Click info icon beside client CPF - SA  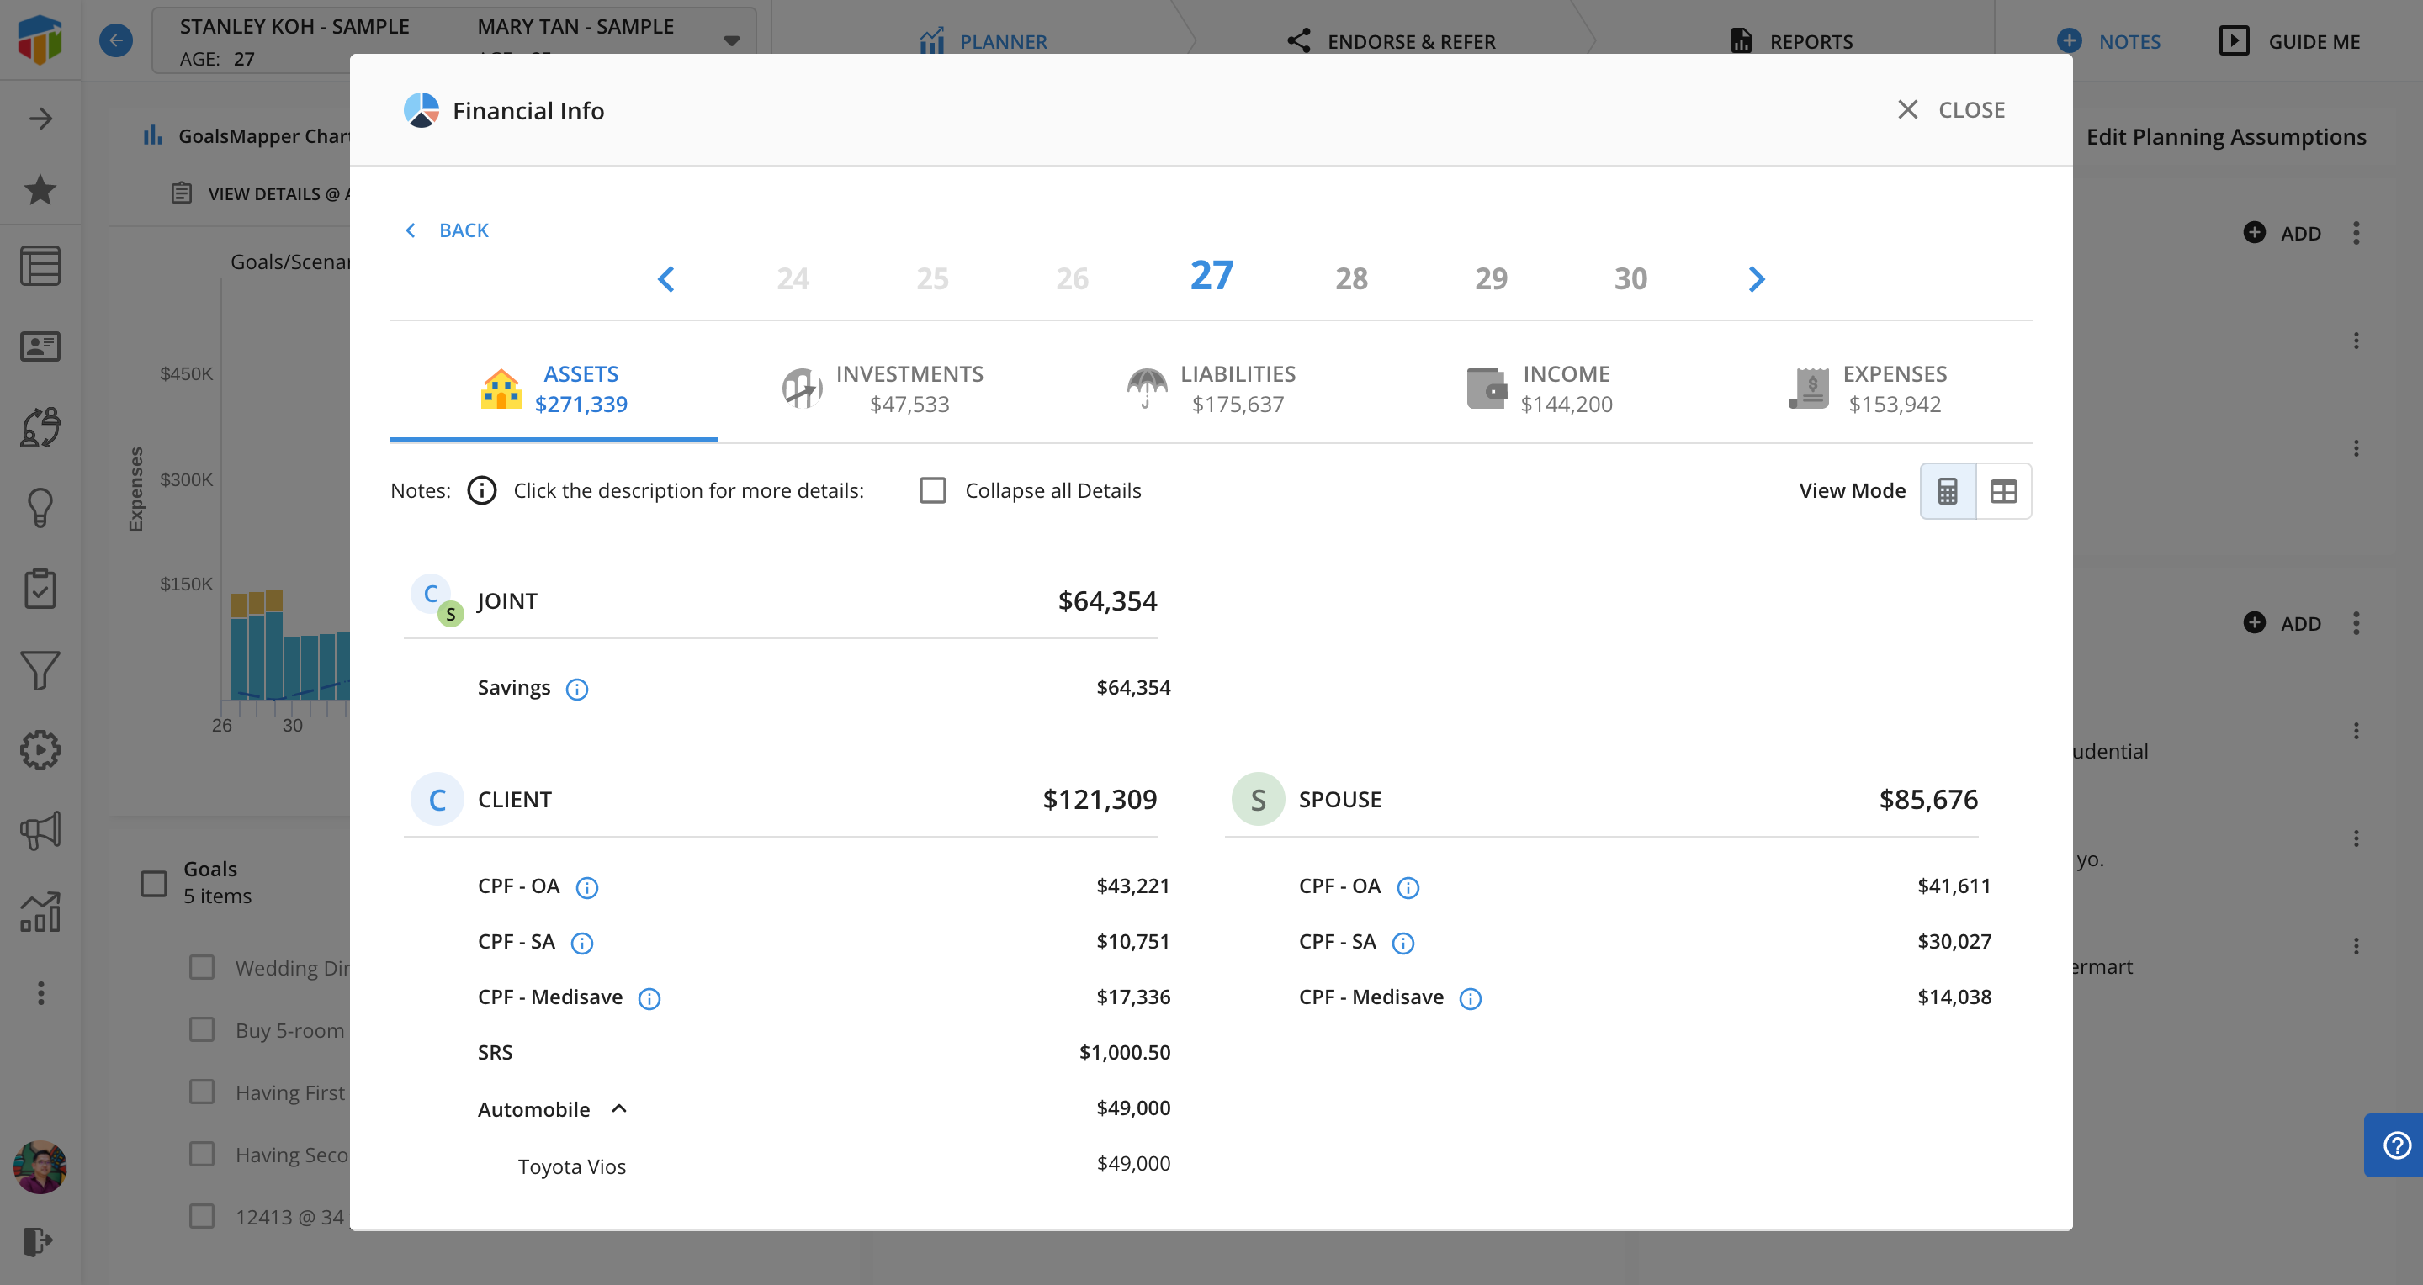[582, 943]
